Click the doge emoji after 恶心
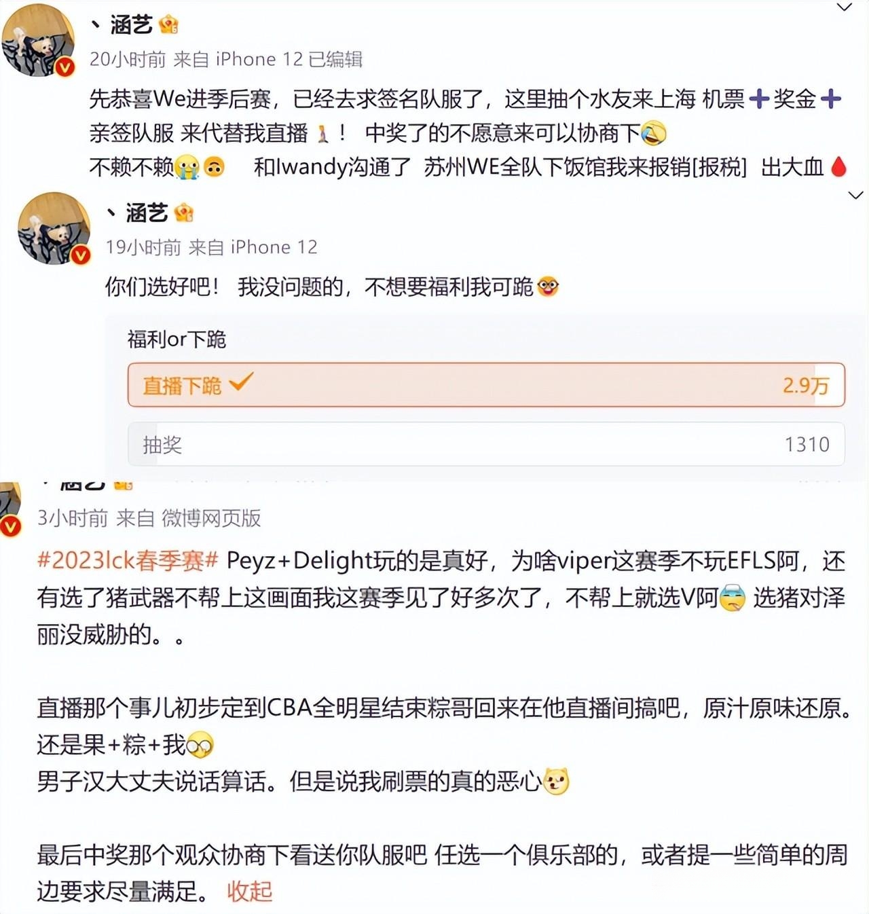This screenshot has width=869, height=914. [557, 781]
